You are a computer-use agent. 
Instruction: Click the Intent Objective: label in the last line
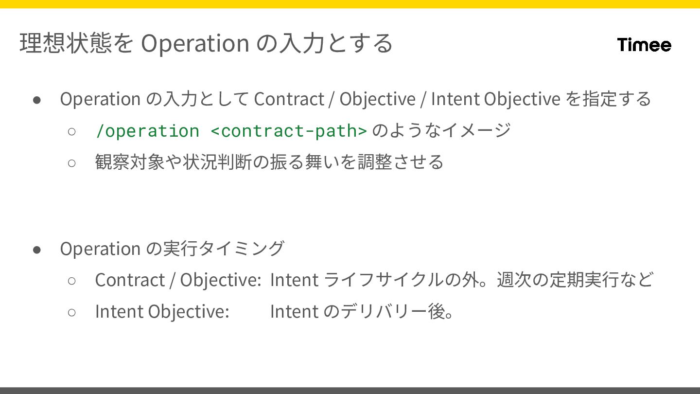tap(162, 311)
